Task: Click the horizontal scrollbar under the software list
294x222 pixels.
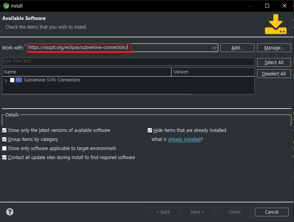Action: pyautogui.click(x=97, y=94)
